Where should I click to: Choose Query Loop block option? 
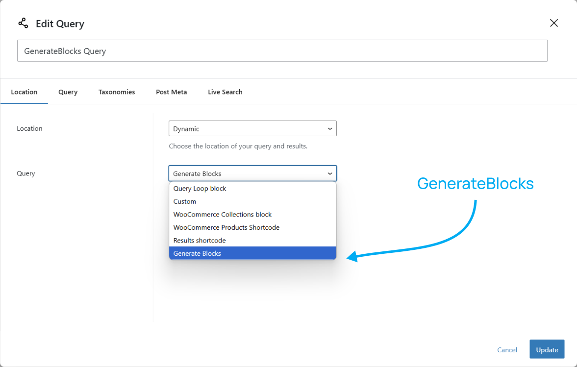(x=252, y=188)
